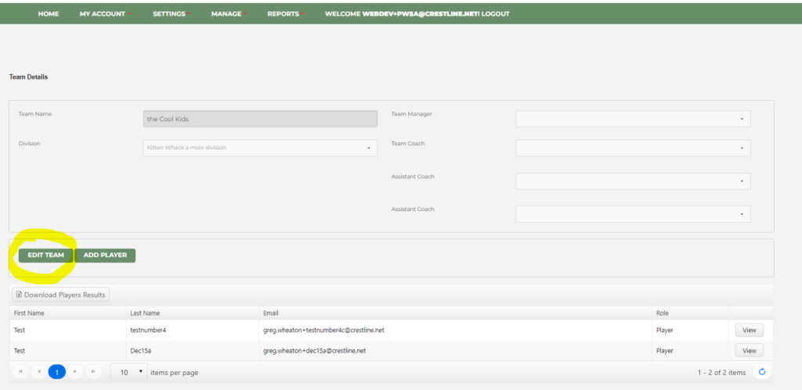Open the My Account menu
The width and height of the screenshot is (802, 390).
(106, 14)
